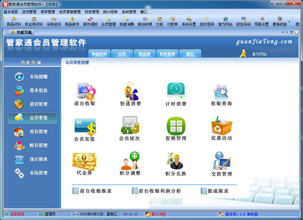This screenshot has width=303, height=220.
Task: Open 优惠活动 basket icon
Action: point(221,126)
